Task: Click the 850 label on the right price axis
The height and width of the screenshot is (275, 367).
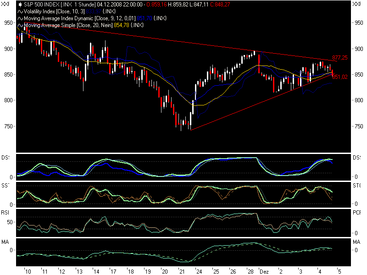Action: (x=359, y=75)
